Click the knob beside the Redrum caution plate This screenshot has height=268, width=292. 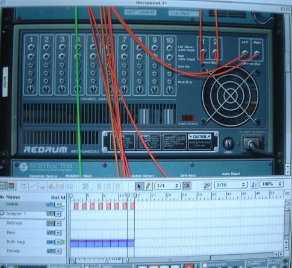click(x=228, y=143)
